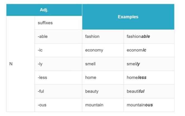This screenshot has height=116, width=185.
Task: Select the word homeless
Action: [136, 78]
